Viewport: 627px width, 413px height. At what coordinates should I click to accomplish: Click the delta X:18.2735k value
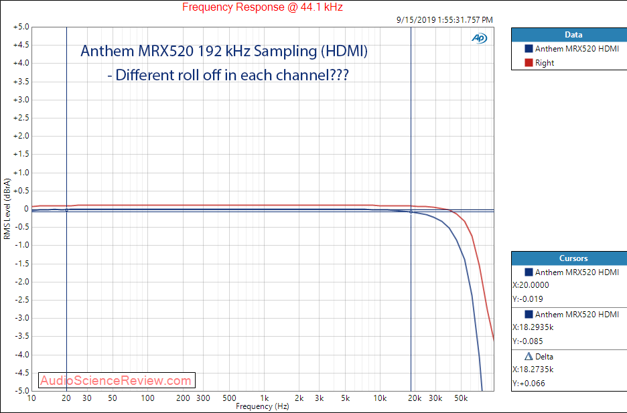[533, 369]
